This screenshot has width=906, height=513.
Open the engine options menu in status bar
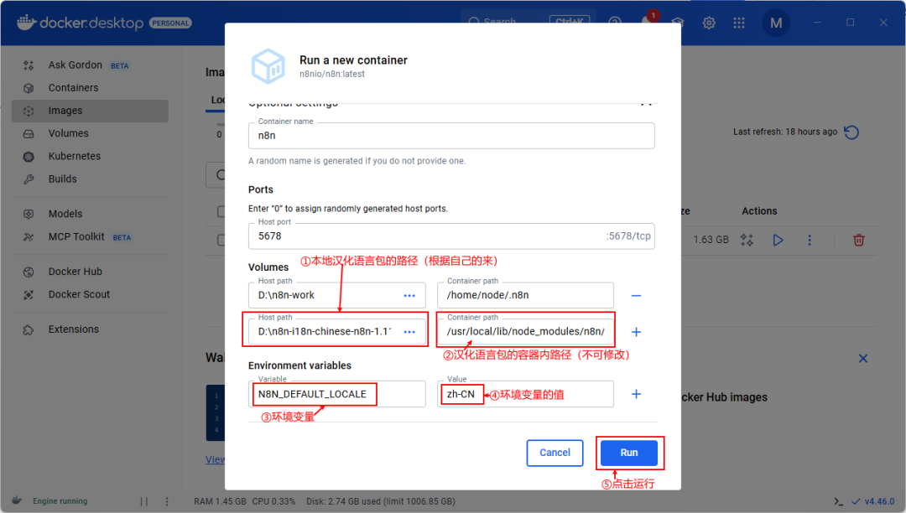(167, 501)
